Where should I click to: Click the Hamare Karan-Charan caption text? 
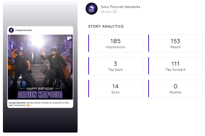pyautogui.click(x=39, y=104)
